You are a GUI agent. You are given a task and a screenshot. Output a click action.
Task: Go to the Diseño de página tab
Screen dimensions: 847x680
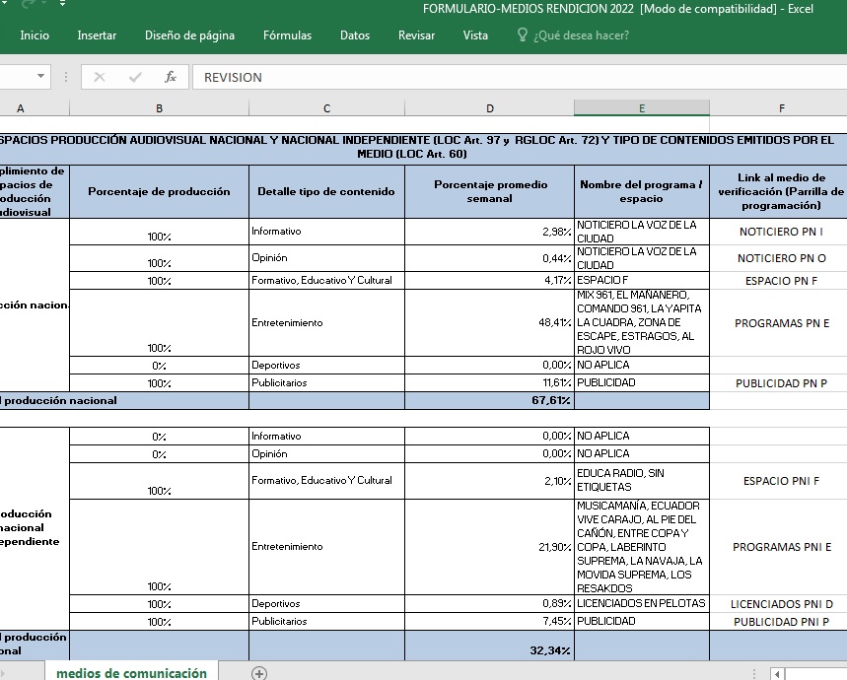189,35
